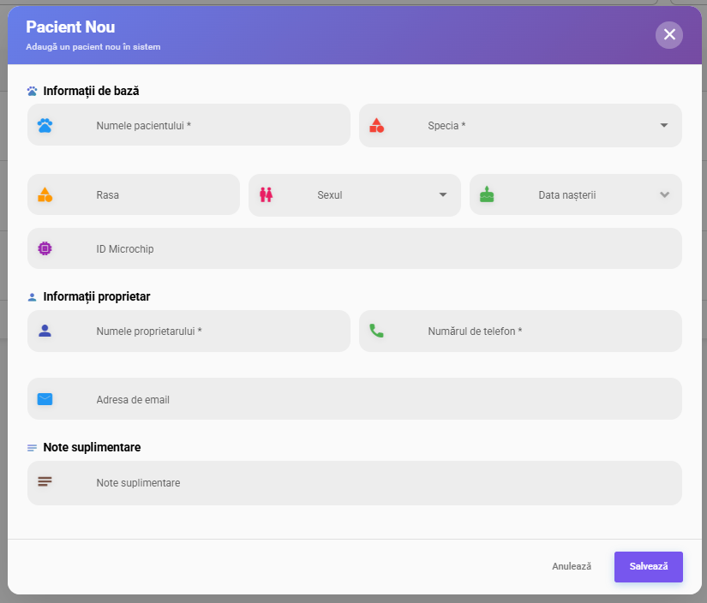The height and width of the screenshot is (603, 707).
Task: Close the Pacient Nou dialog
Action: [x=669, y=35]
